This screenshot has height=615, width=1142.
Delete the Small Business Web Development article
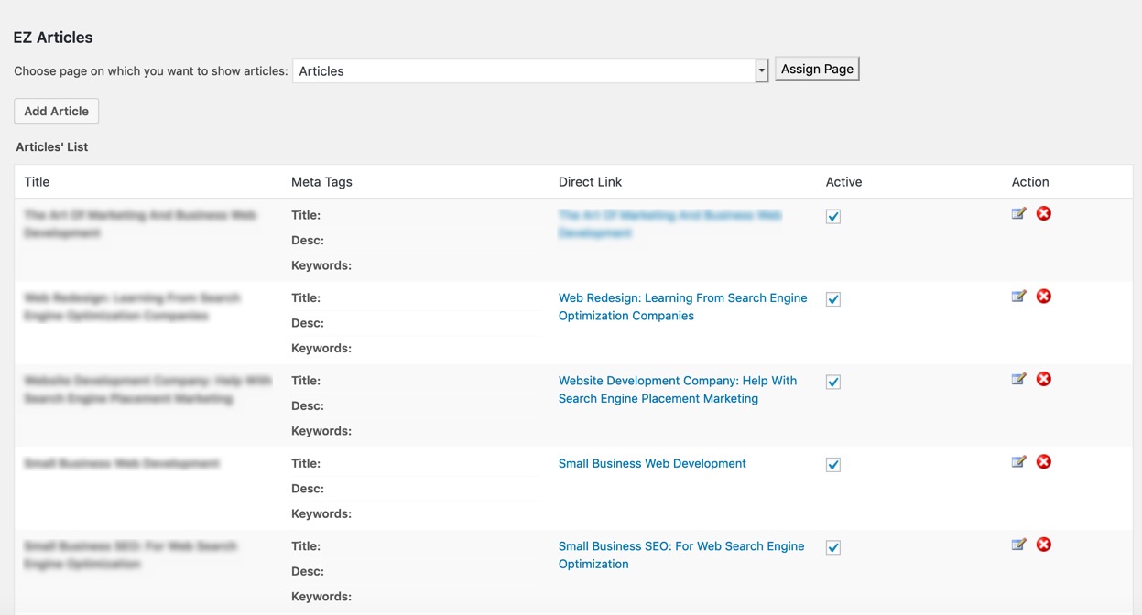pyautogui.click(x=1043, y=462)
